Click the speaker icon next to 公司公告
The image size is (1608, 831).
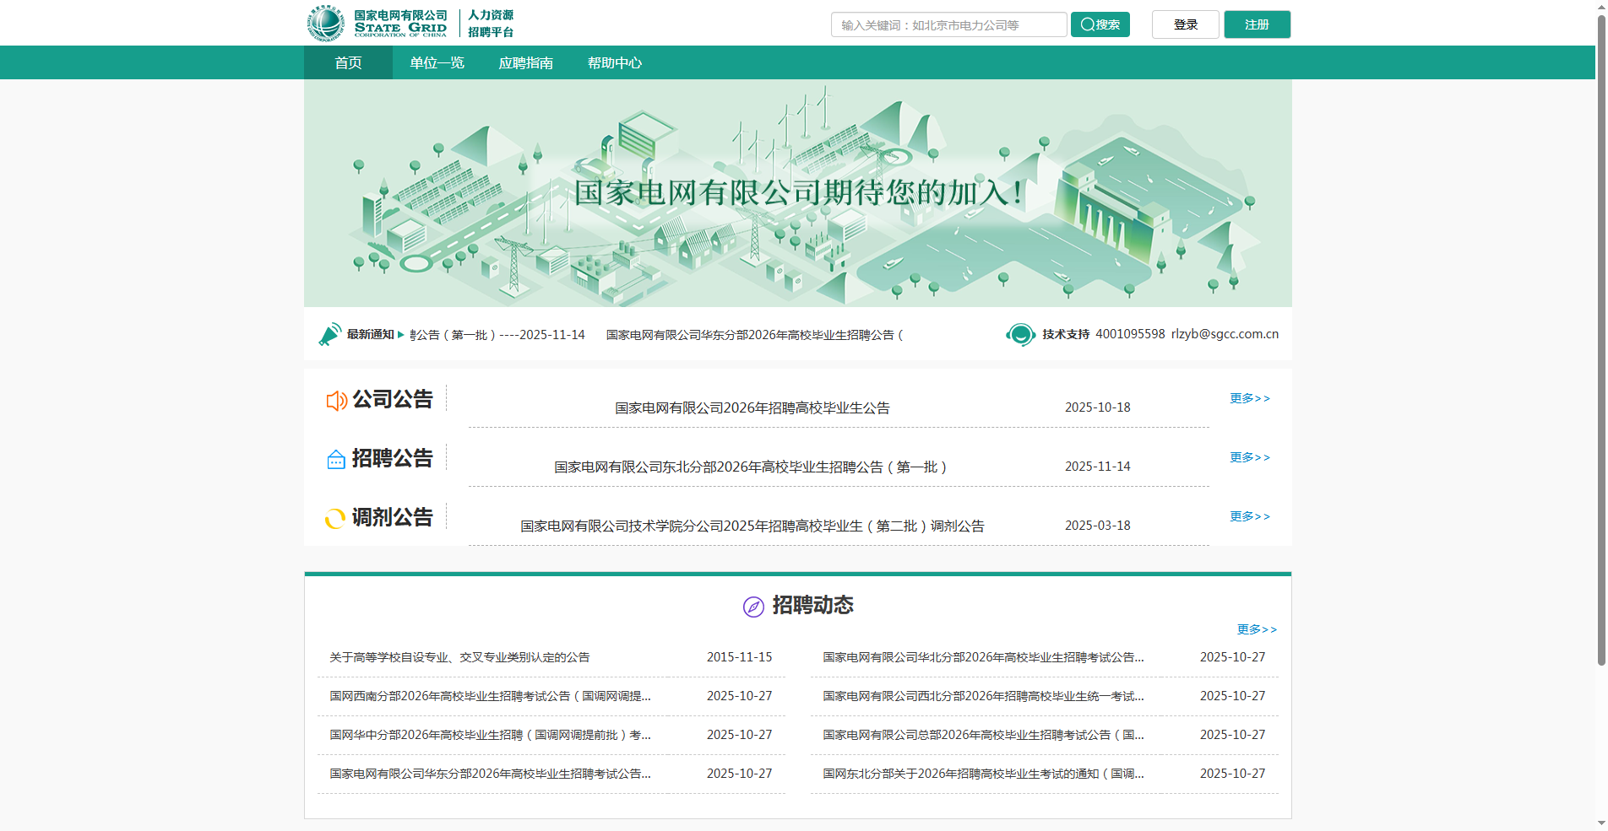336,400
